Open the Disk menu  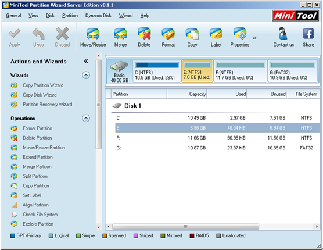pyautogui.click(x=50, y=16)
